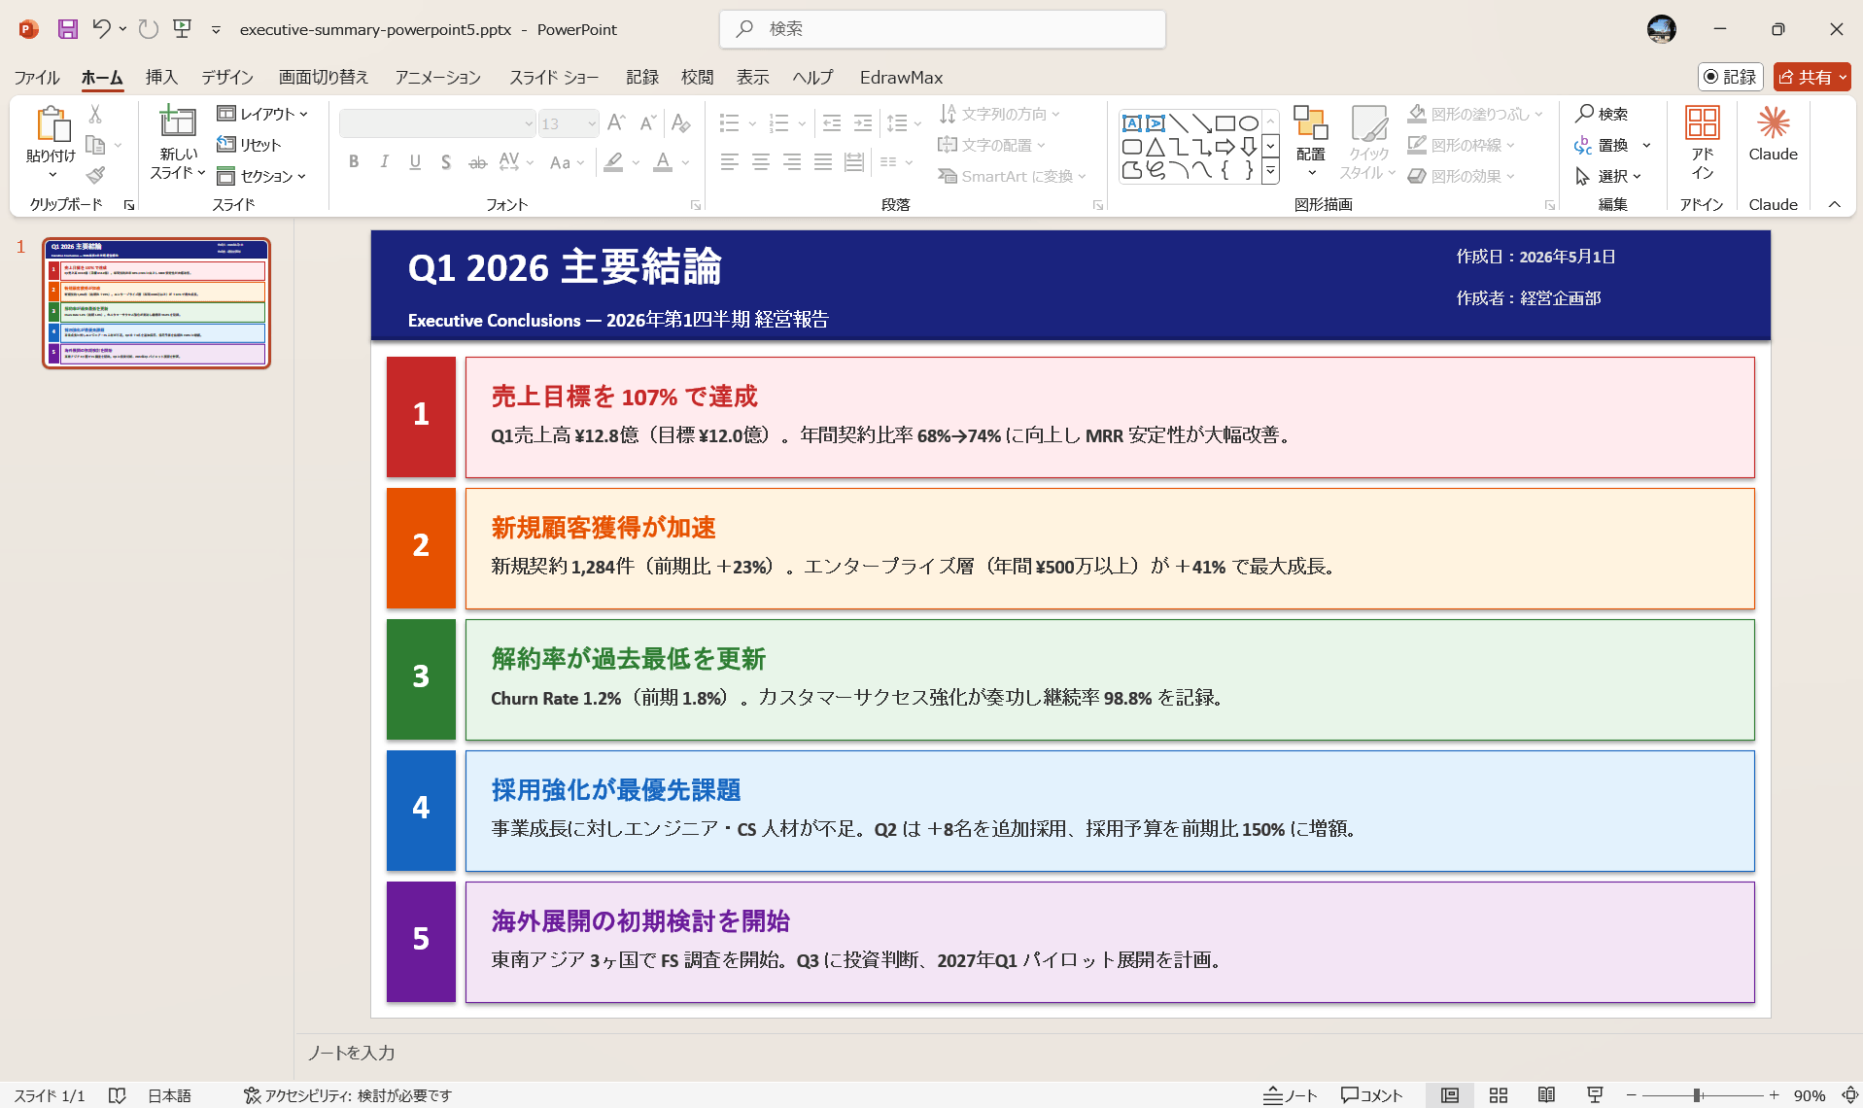This screenshot has width=1863, height=1108.
Task: Open the Select (選択) dropdown
Action: [x=1609, y=176]
